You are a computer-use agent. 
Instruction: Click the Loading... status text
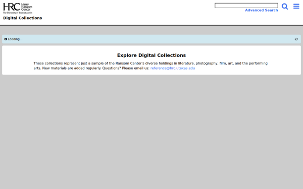[15, 39]
